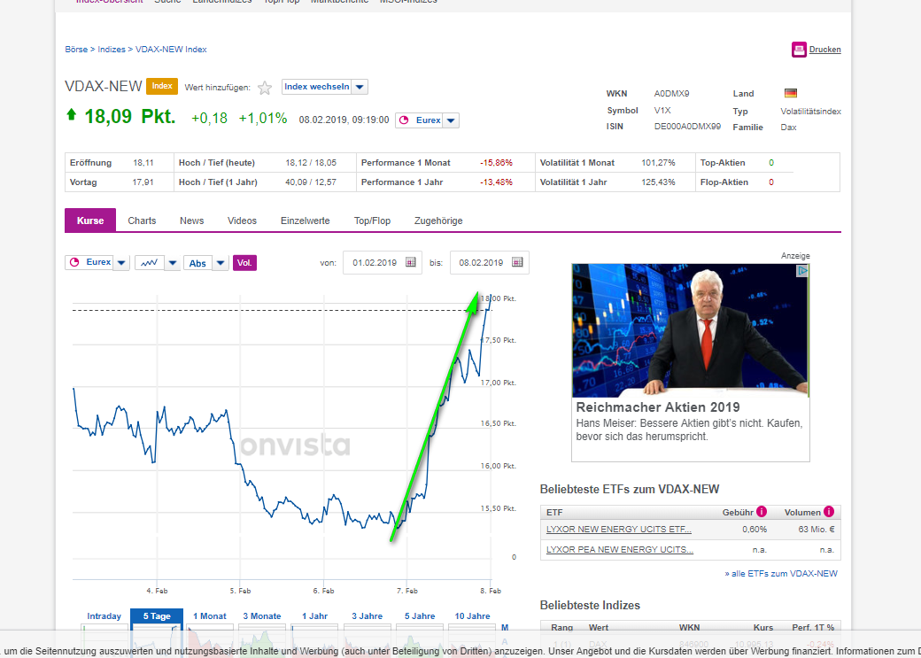
Task: Click the Gebühr info icon
Action: click(x=762, y=512)
